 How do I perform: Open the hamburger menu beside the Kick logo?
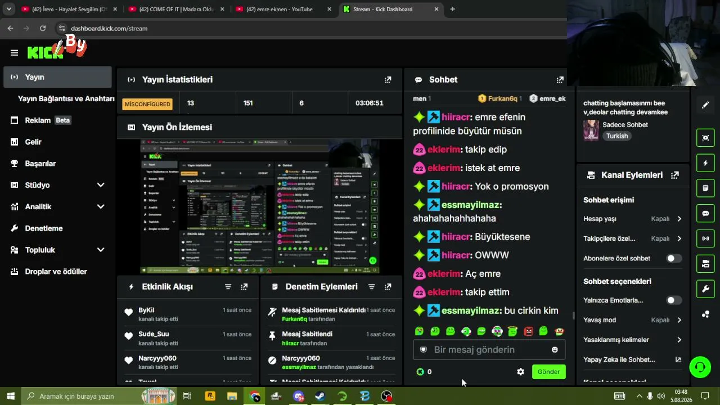tap(14, 53)
